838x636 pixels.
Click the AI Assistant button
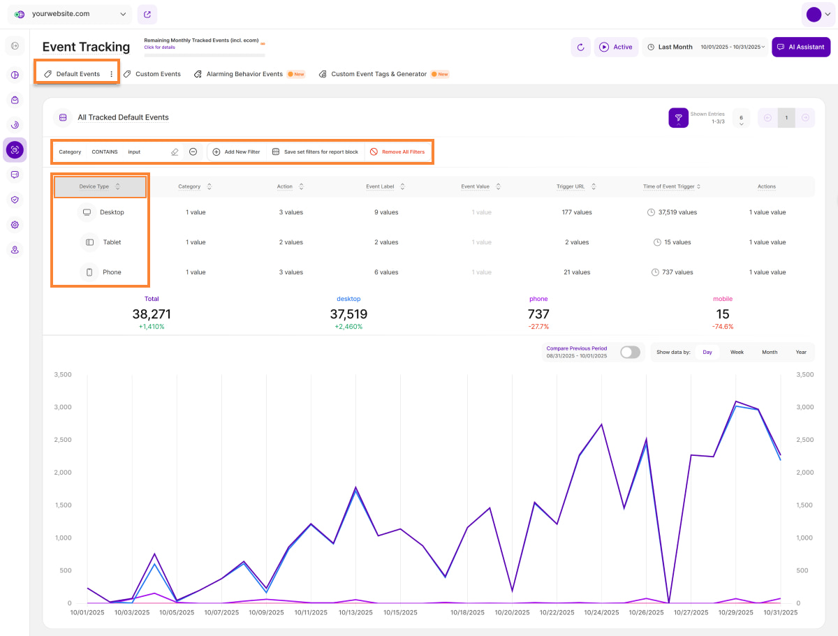801,47
